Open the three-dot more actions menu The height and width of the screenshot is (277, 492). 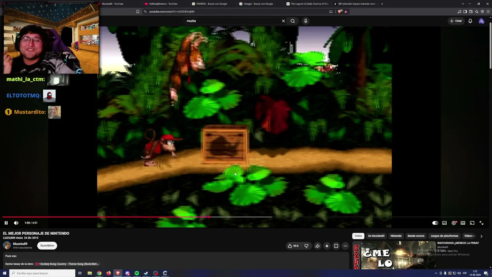pos(345,246)
